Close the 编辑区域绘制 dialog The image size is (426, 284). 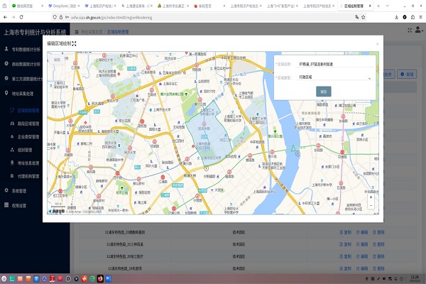(377, 43)
